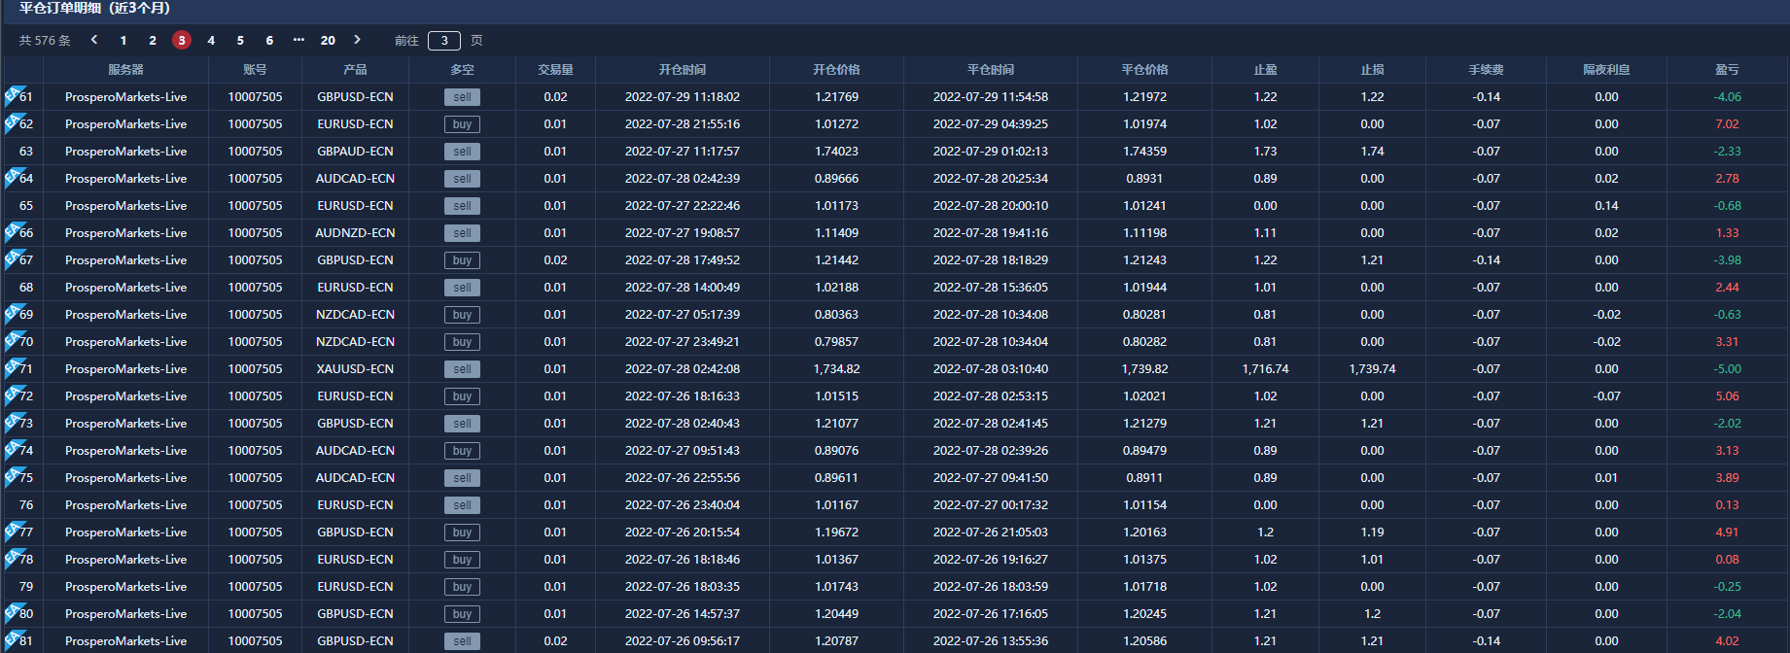
Task: Click the 止损 column header
Action: [x=1372, y=70]
